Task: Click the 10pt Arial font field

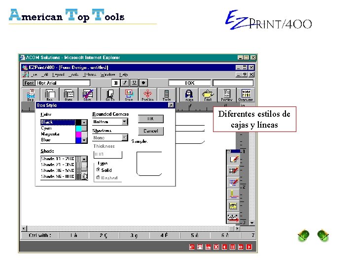Action: (63, 83)
